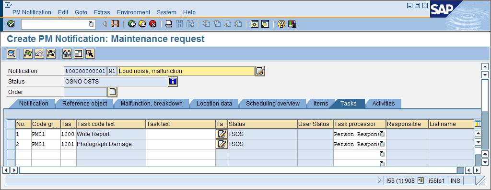Click the Task text field for Write Report
491x190 pixels.
point(181,134)
